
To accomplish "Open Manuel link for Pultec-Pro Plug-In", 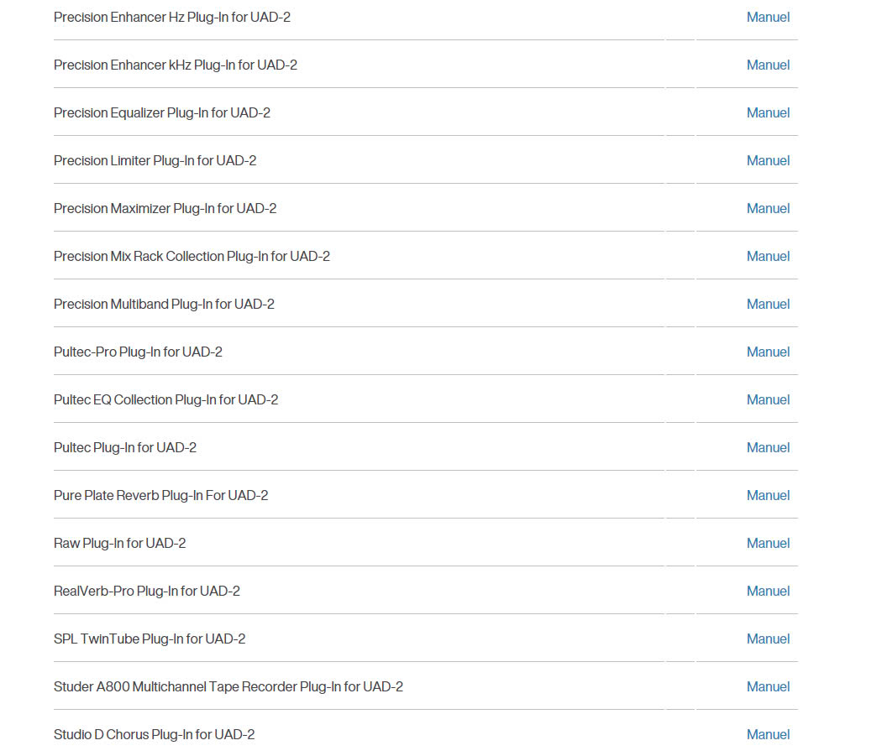I will 768,352.
